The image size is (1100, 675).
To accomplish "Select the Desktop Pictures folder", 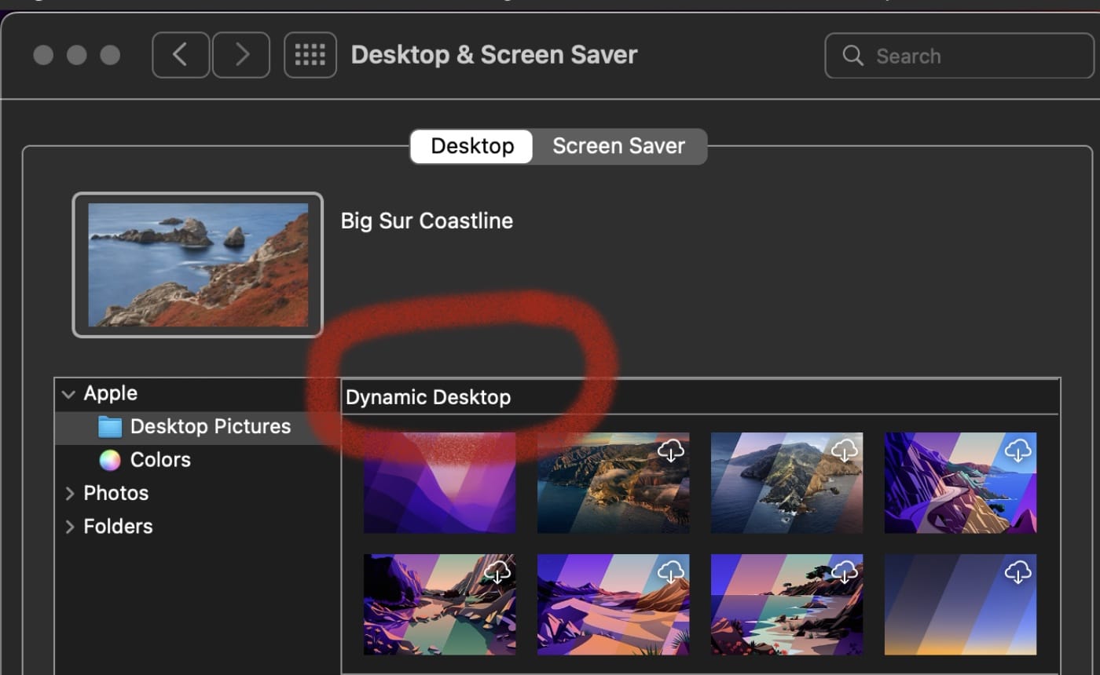I will coord(210,426).
